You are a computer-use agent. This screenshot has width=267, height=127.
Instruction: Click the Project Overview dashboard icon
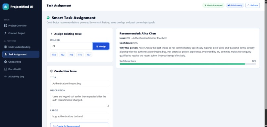pos(5,26)
